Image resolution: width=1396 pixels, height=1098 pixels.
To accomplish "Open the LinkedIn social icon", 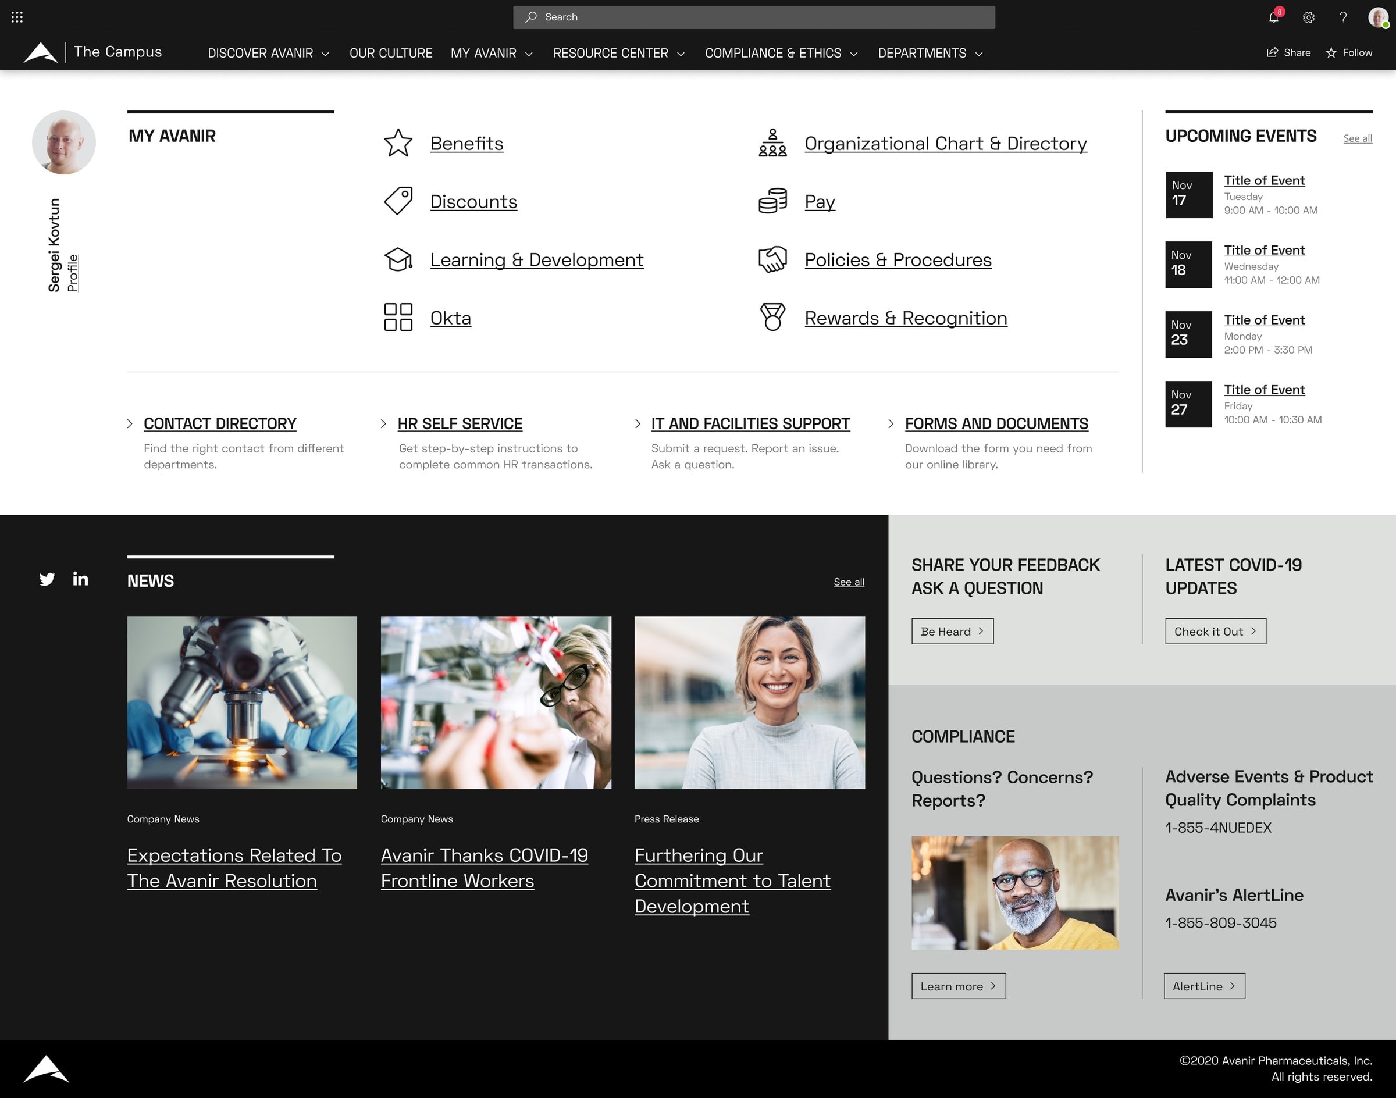I will click(x=80, y=579).
